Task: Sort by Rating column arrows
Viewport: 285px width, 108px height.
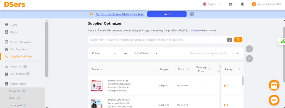Action: tap(240, 69)
